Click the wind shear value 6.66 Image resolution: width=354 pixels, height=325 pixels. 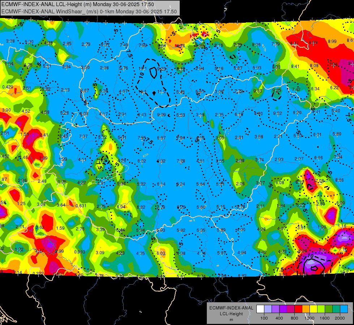click(x=319, y=158)
